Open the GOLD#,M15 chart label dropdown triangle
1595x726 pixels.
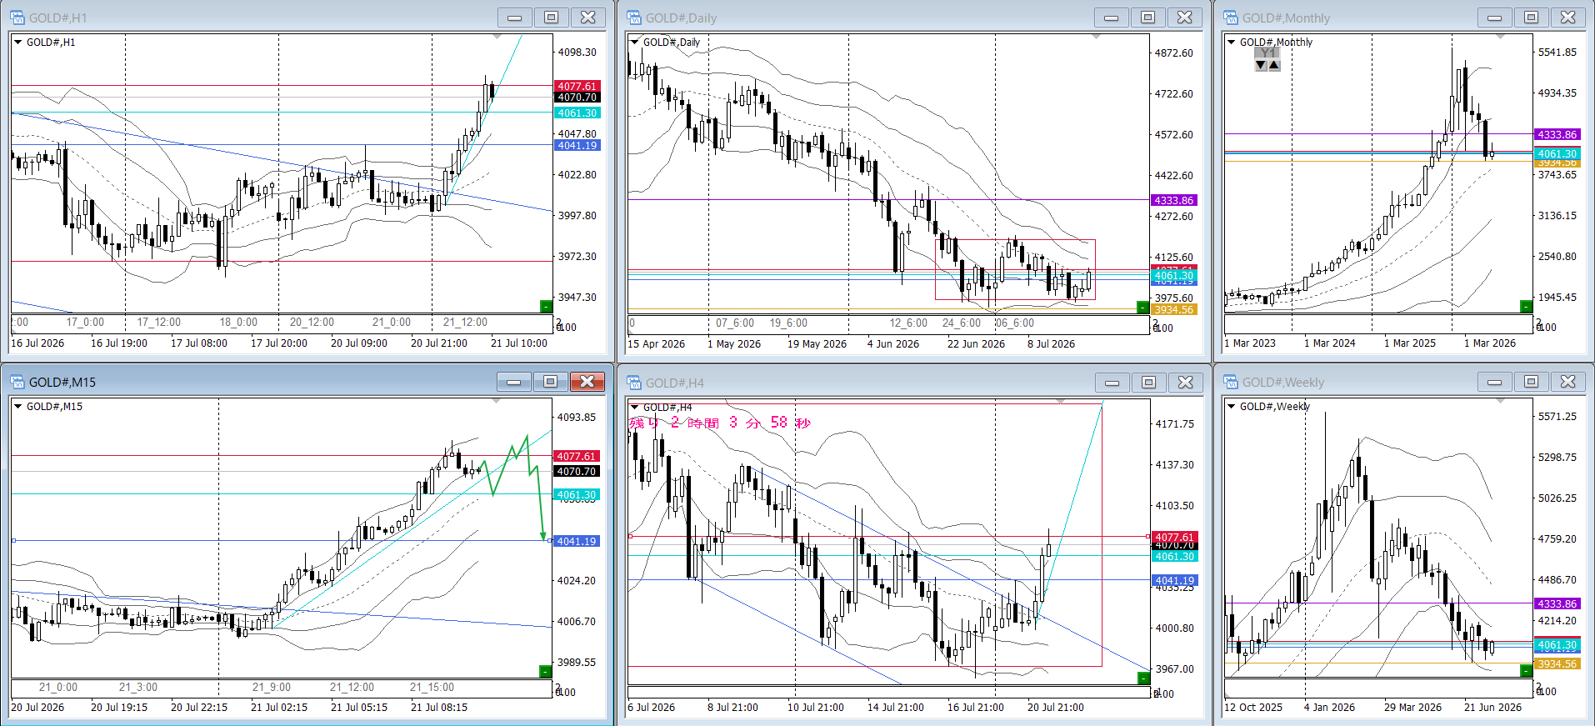[x=17, y=406]
